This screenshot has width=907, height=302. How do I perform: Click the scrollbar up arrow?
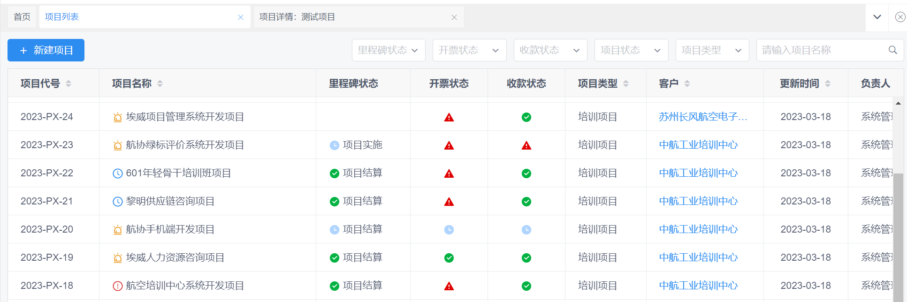(898, 103)
